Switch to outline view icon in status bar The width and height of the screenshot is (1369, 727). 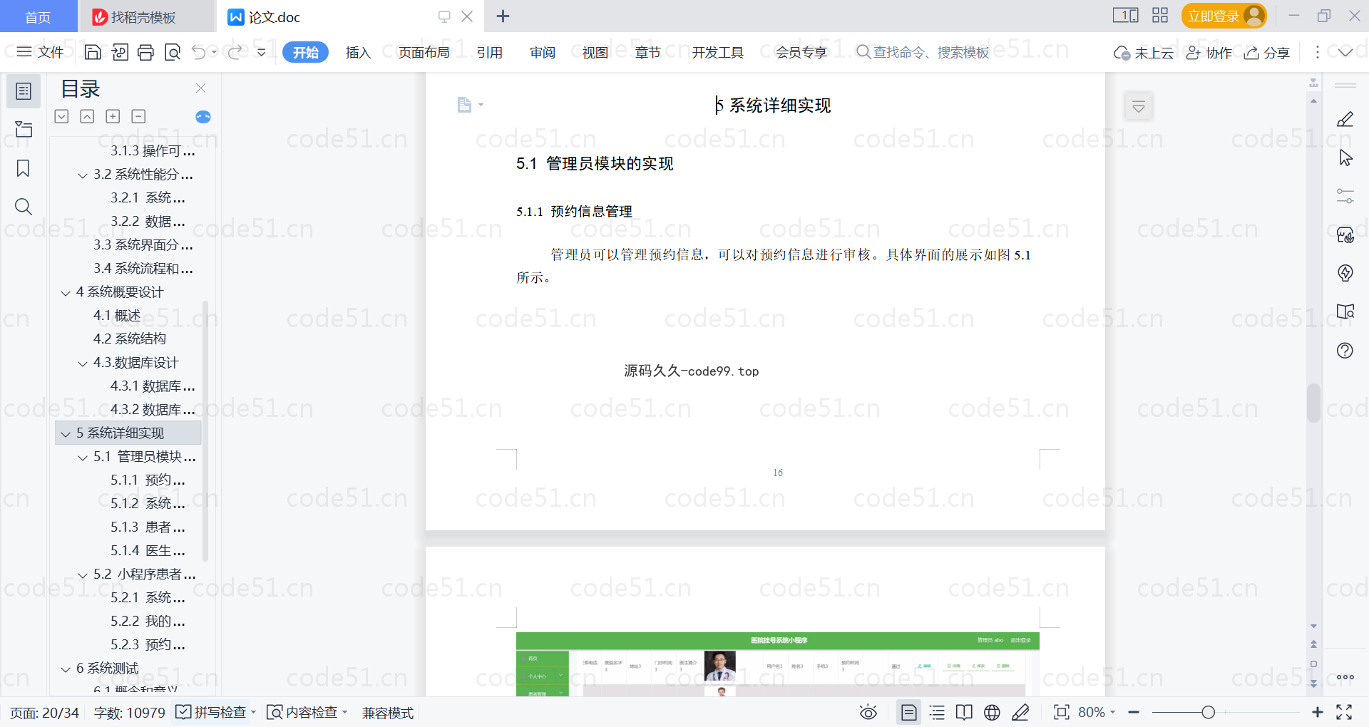938,712
